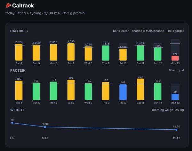192x151 pixels.
Task: Click the 1,855 calories value label
Action: pos(140,44)
